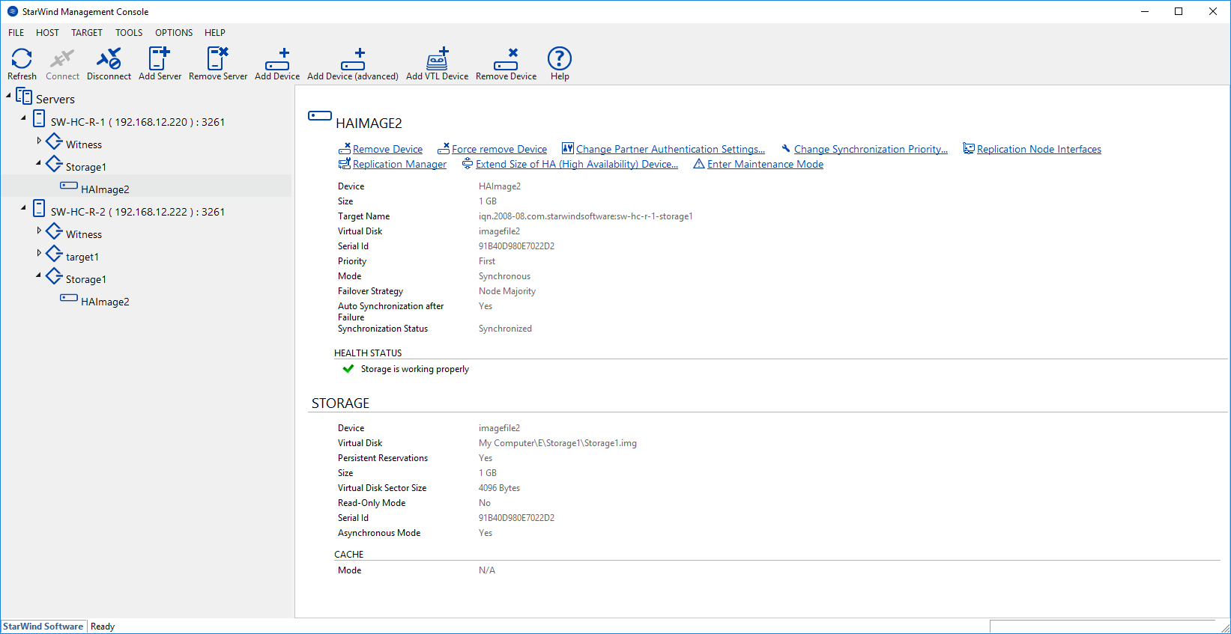Select SW-HC-R-1 server in tree

coord(138,122)
